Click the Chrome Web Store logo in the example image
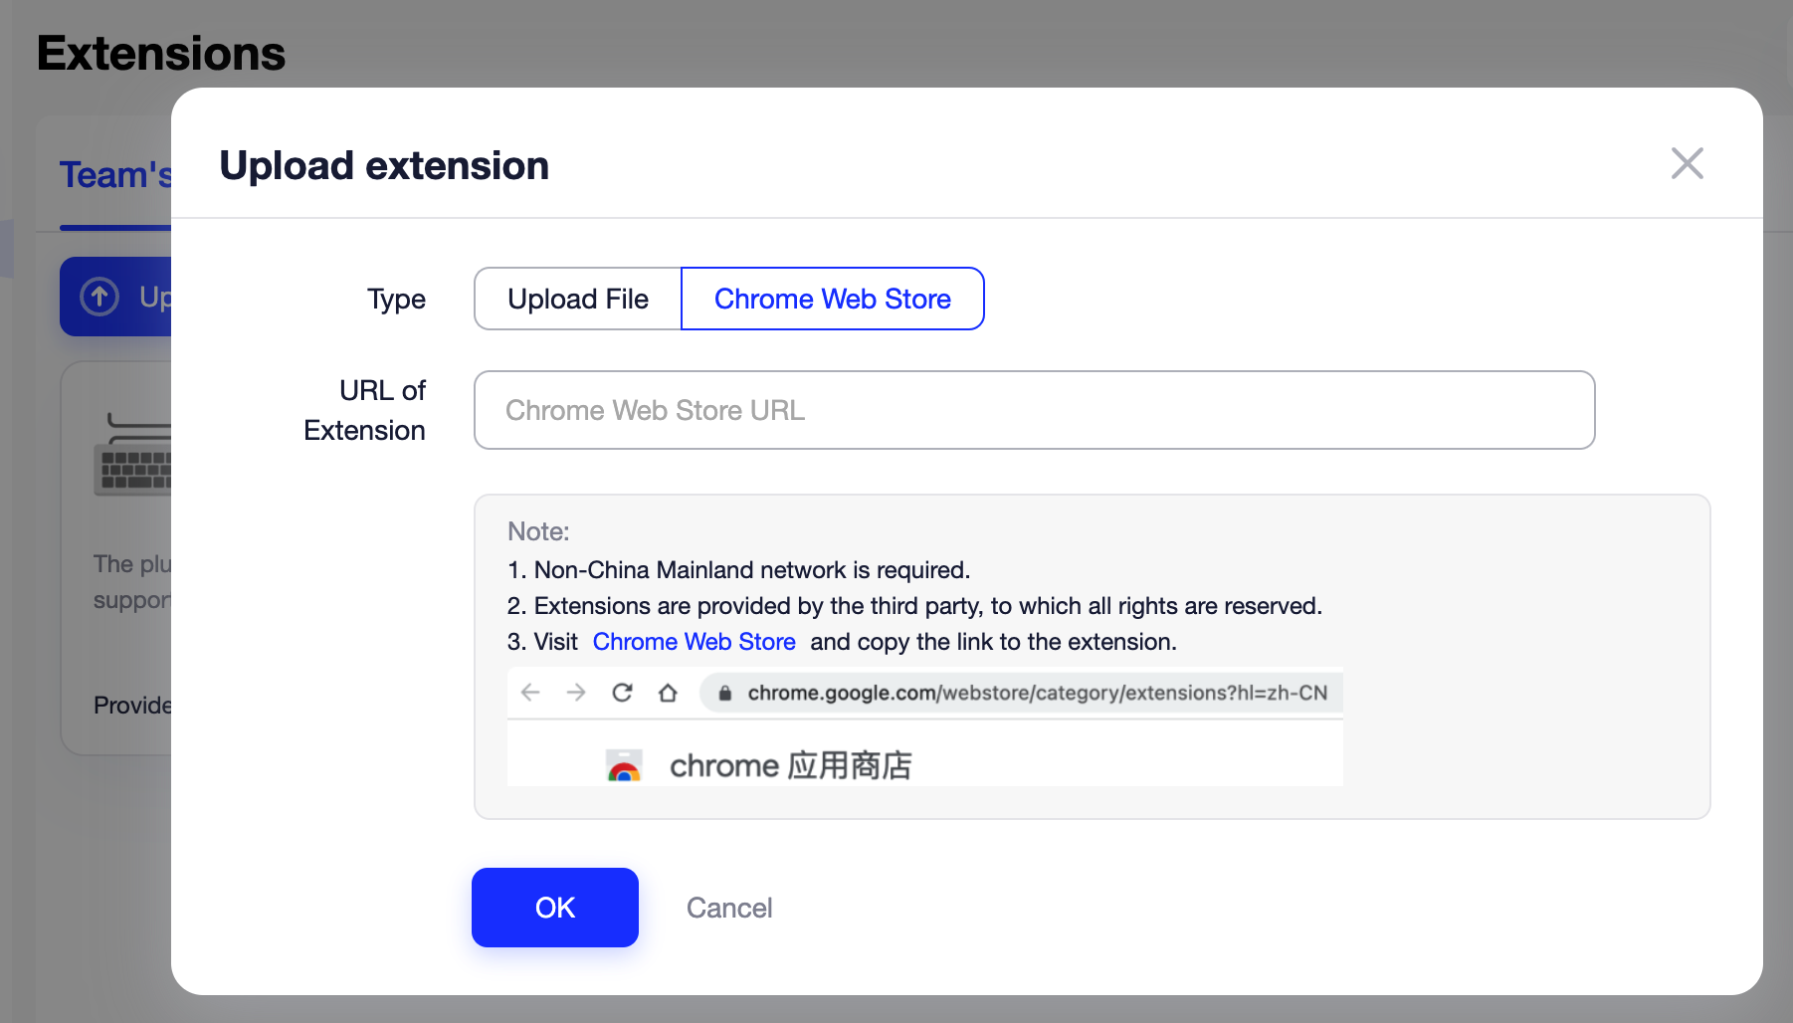This screenshot has height=1023, width=1793. (624, 765)
